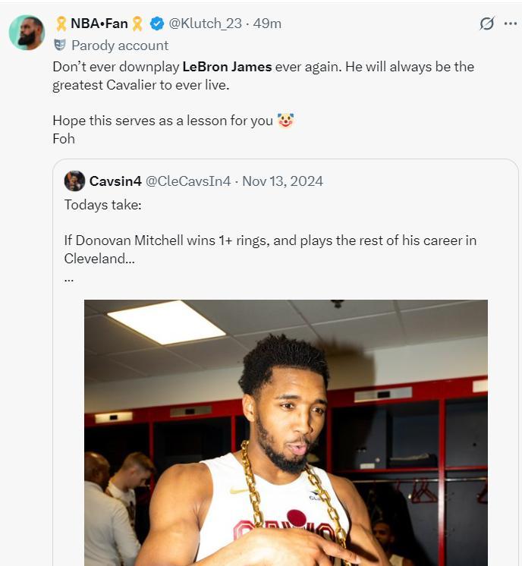Image resolution: width=522 pixels, height=566 pixels.
Task: Click Cavsin4's small profile avatar
Action: click(74, 181)
